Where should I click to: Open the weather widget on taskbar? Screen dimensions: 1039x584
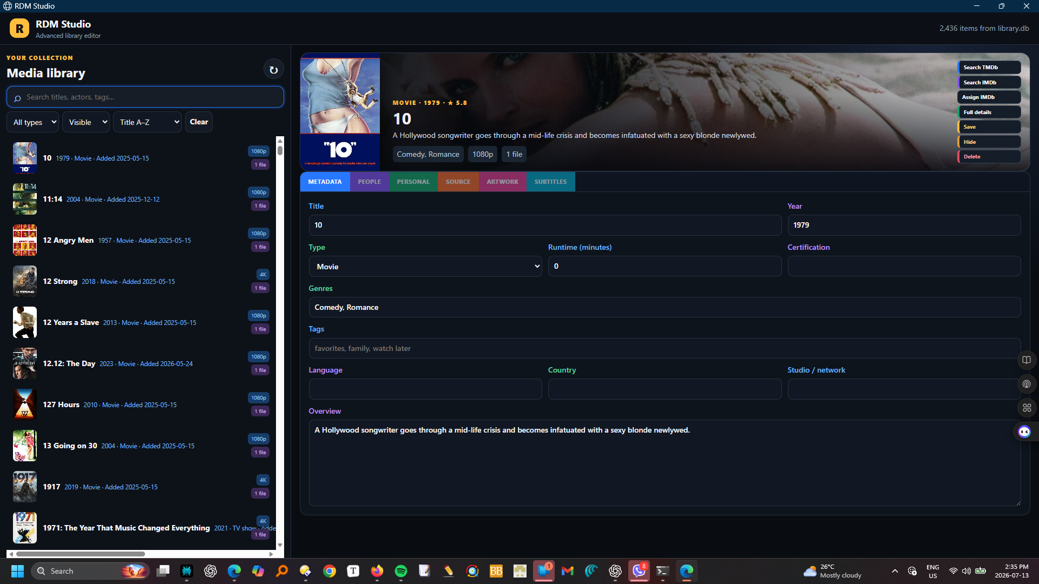(832, 571)
